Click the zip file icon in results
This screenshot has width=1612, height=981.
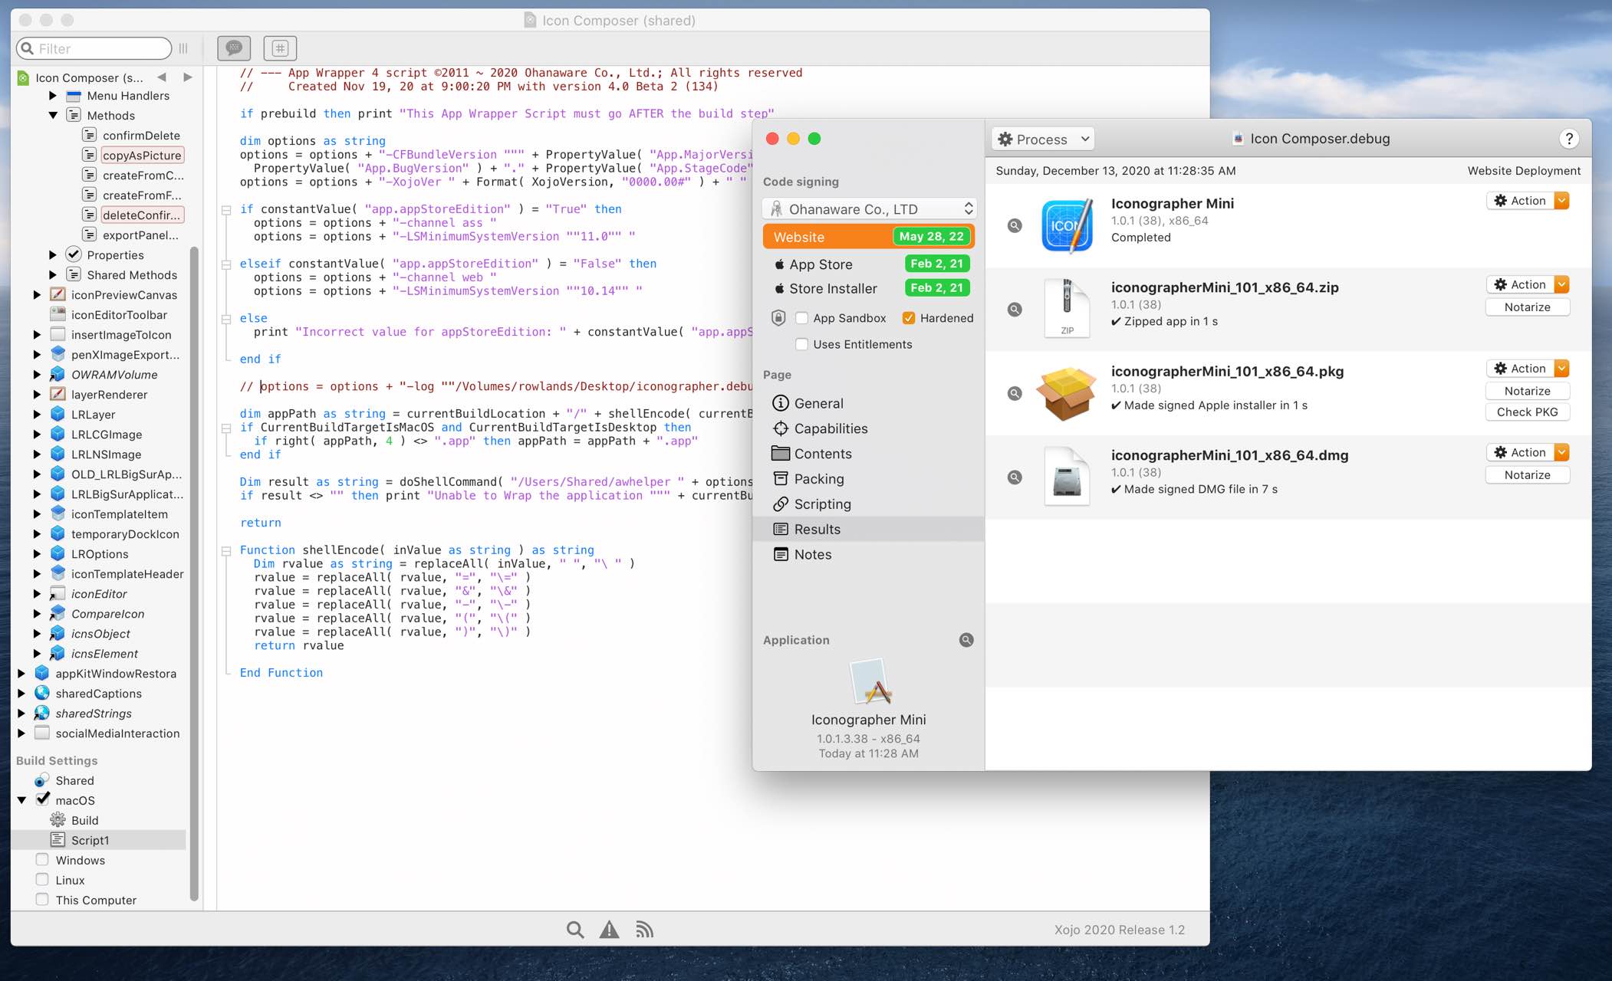coord(1067,308)
